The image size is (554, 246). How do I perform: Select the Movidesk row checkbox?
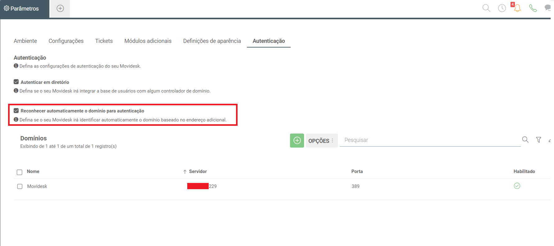(x=20, y=186)
